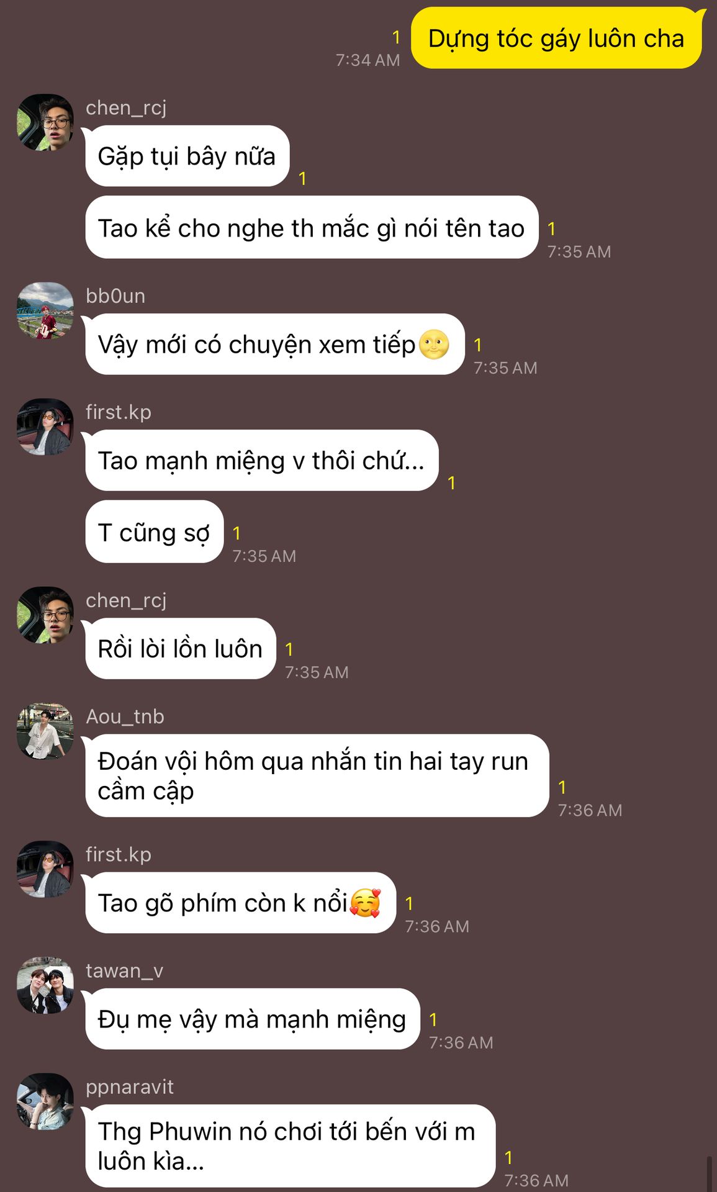This screenshot has height=1192, width=717.
Task: Open first.kp's avatar beside 'Tao mạnh miệng'
Action: (x=45, y=427)
